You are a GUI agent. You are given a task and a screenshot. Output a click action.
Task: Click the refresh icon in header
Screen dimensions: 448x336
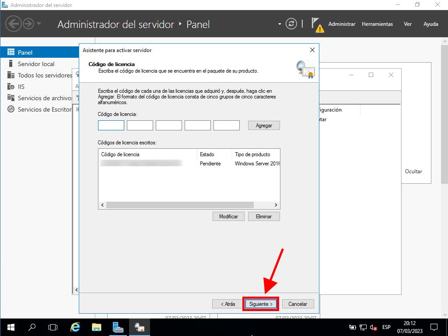[291, 24]
